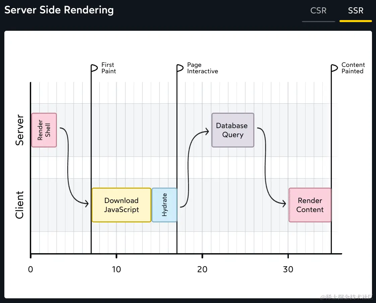Click the Server row label

(20, 130)
